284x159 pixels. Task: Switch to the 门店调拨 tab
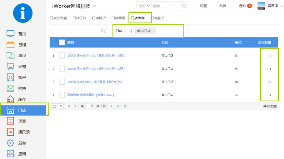point(118,18)
